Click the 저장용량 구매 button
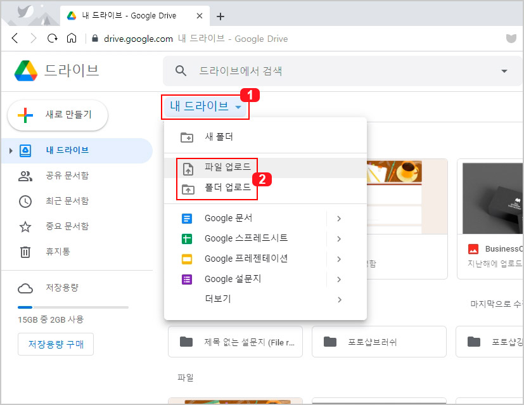The width and height of the screenshot is (524, 405). 56,344
